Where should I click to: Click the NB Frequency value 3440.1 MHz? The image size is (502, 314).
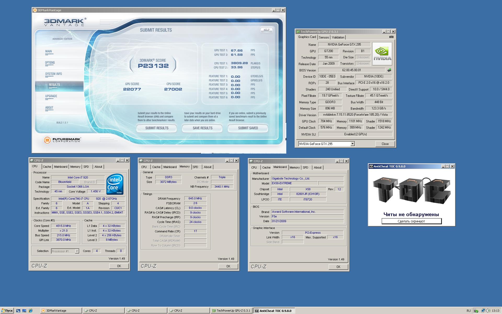tap(222, 187)
